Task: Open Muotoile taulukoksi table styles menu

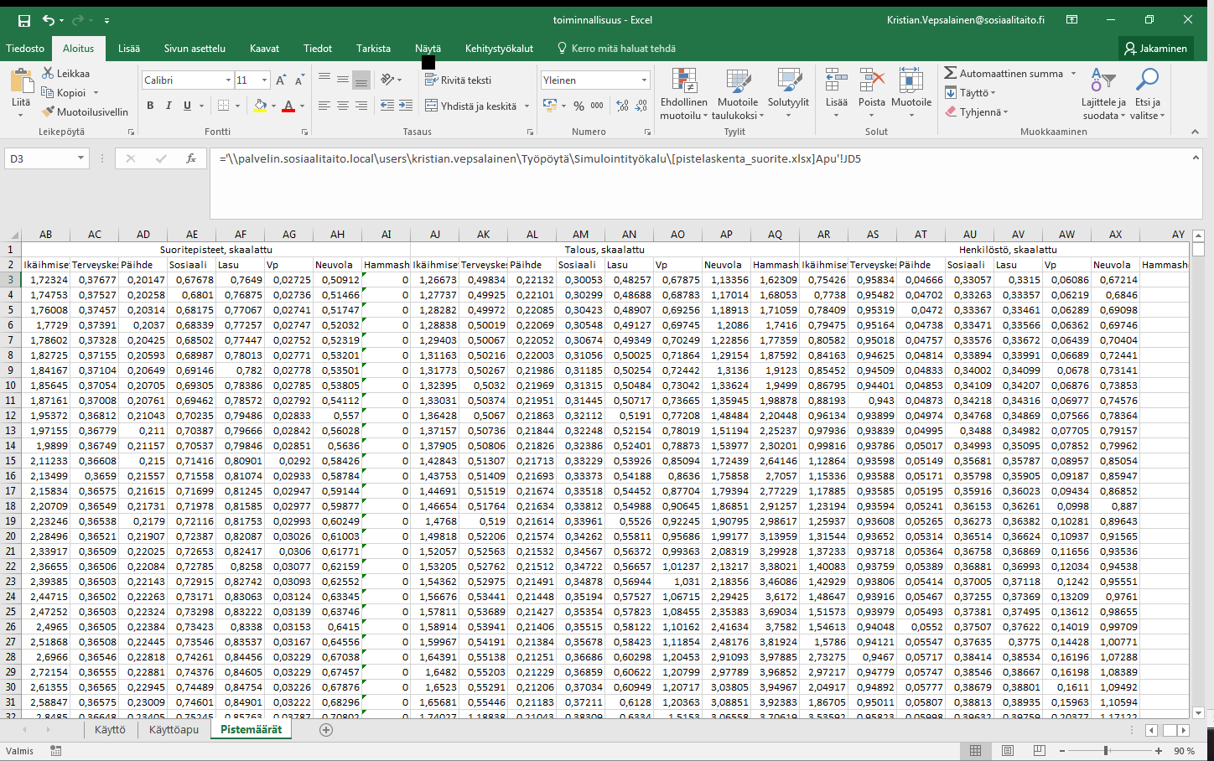Action: 738,94
